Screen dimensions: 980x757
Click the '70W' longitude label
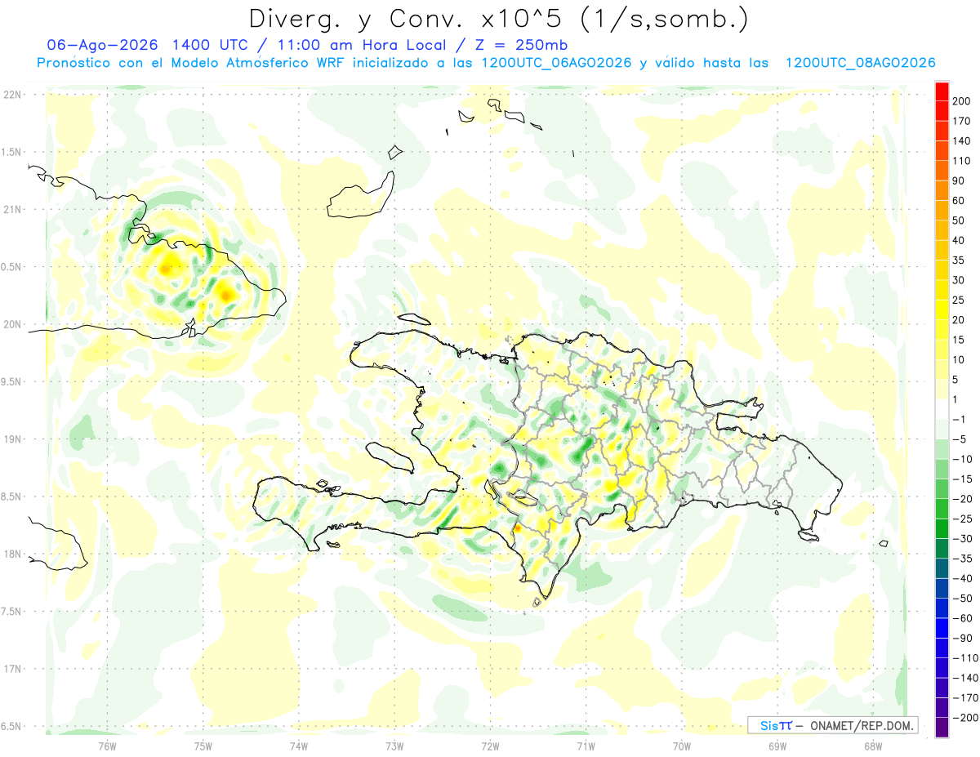pyautogui.click(x=682, y=746)
